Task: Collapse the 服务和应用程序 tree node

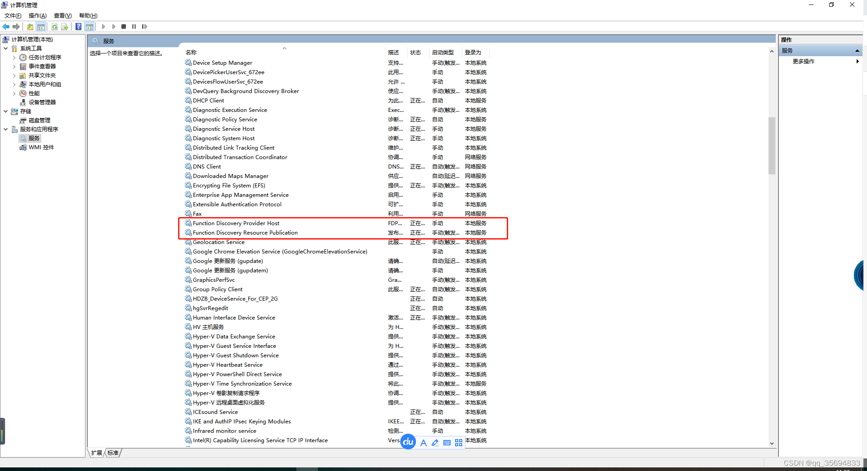Action: point(6,129)
